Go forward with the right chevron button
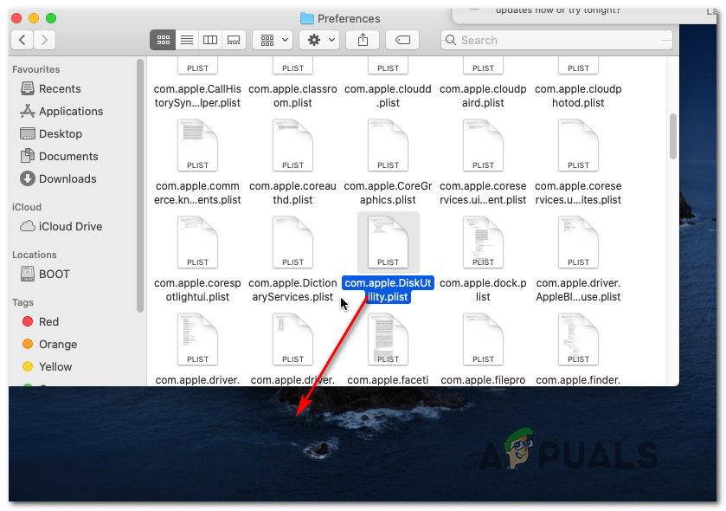726x511 pixels. (x=44, y=40)
